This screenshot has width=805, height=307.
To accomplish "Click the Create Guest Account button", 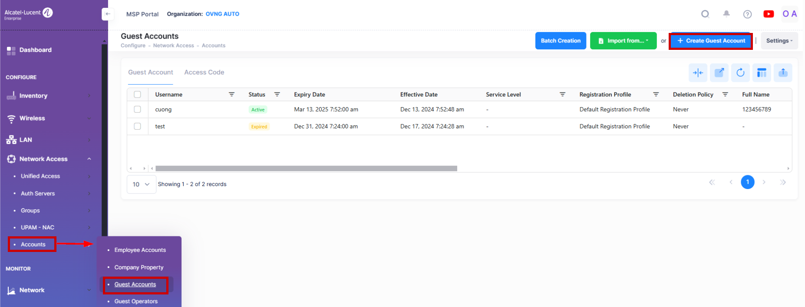I will [711, 41].
